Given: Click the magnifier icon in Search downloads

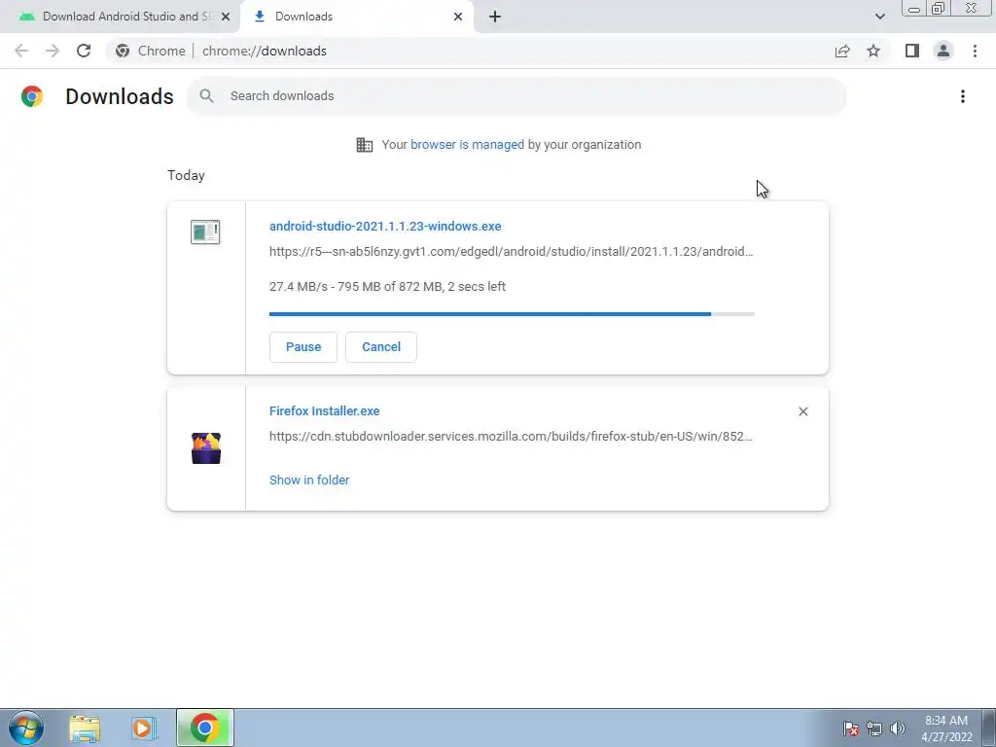Looking at the screenshot, I should click(206, 96).
